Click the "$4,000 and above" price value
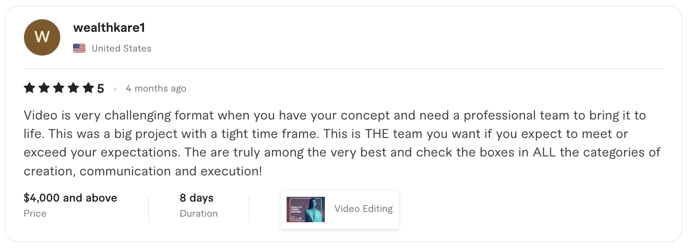 70,198
